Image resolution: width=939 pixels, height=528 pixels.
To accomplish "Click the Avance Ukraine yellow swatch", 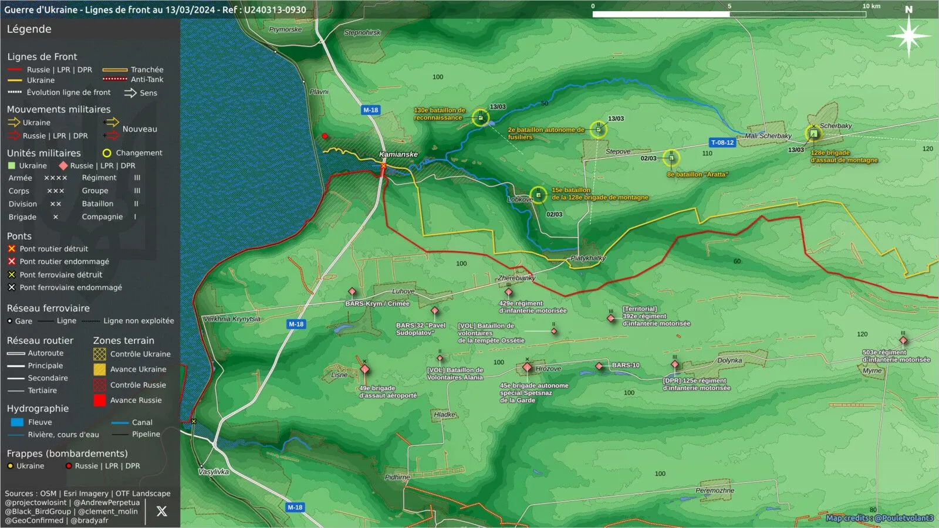I will [100, 369].
